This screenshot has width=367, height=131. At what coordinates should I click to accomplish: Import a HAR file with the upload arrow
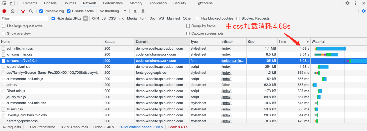click(135, 11)
